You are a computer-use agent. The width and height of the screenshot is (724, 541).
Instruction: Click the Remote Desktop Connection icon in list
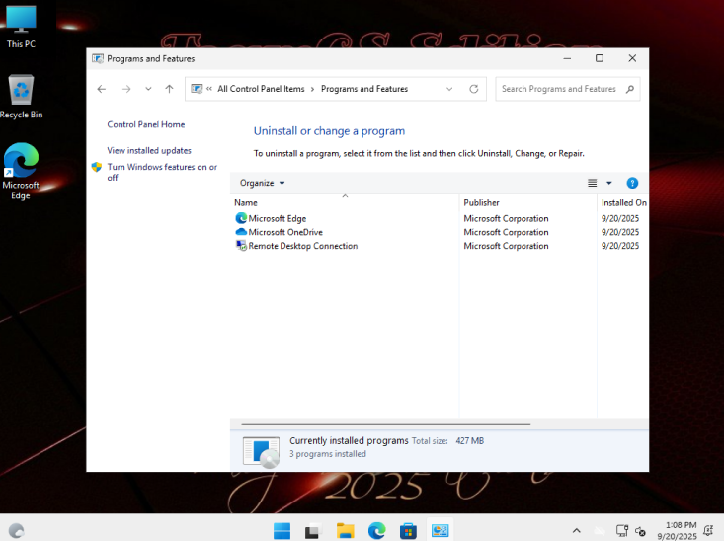pyautogui.click(x=241, y=246)
